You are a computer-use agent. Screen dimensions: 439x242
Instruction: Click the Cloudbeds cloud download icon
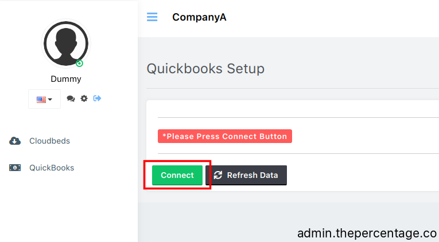click(x=15, y=141)
